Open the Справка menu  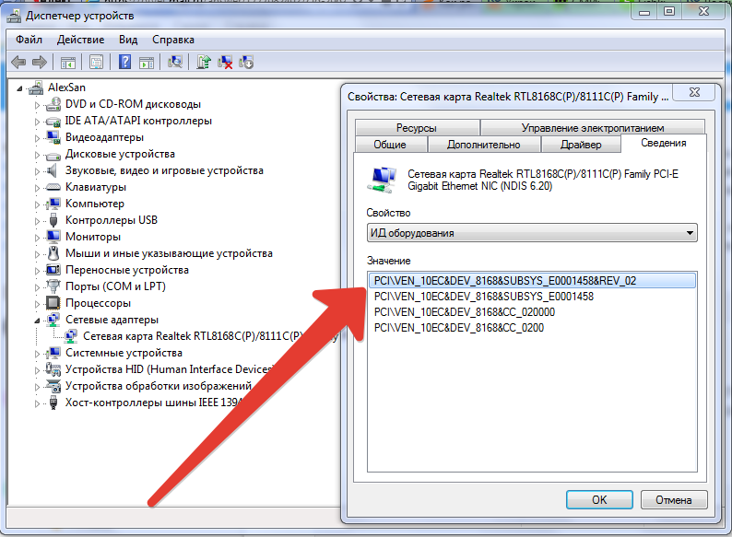point(172,40)
